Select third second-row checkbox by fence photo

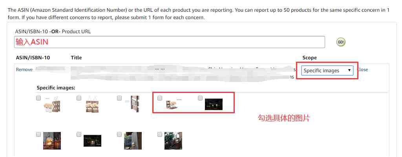coord(119,134)
